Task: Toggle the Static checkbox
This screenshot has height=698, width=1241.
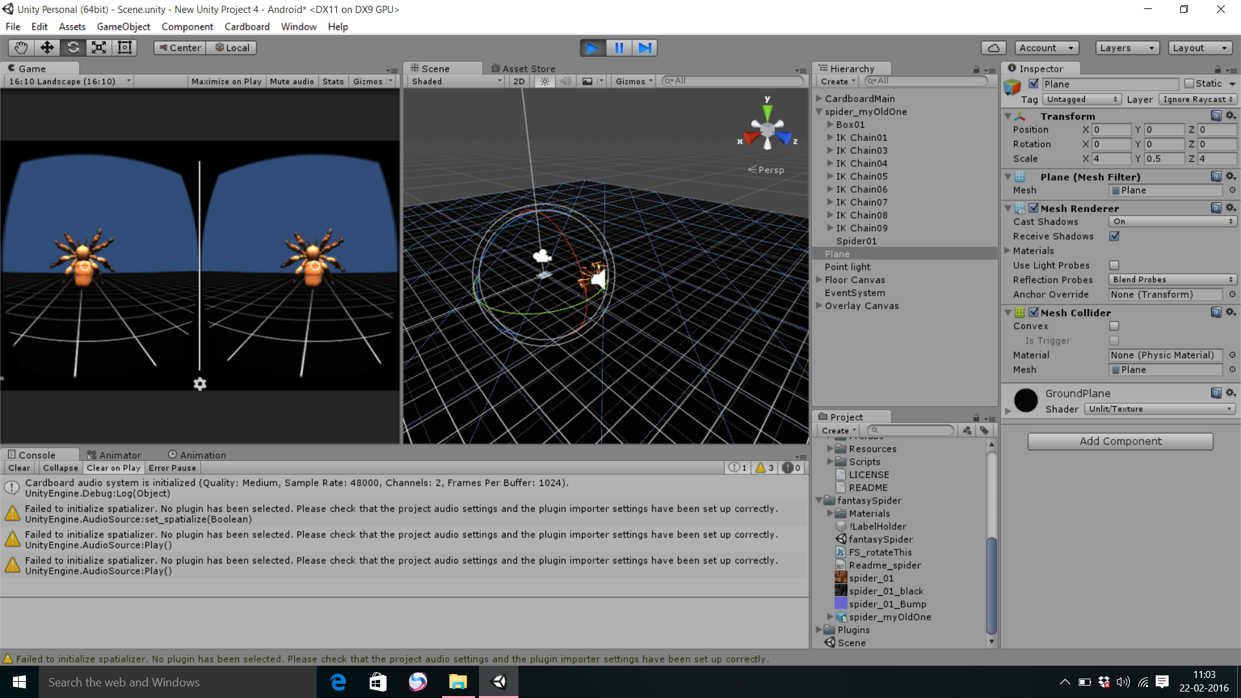Action: [x=1189, y=84]
